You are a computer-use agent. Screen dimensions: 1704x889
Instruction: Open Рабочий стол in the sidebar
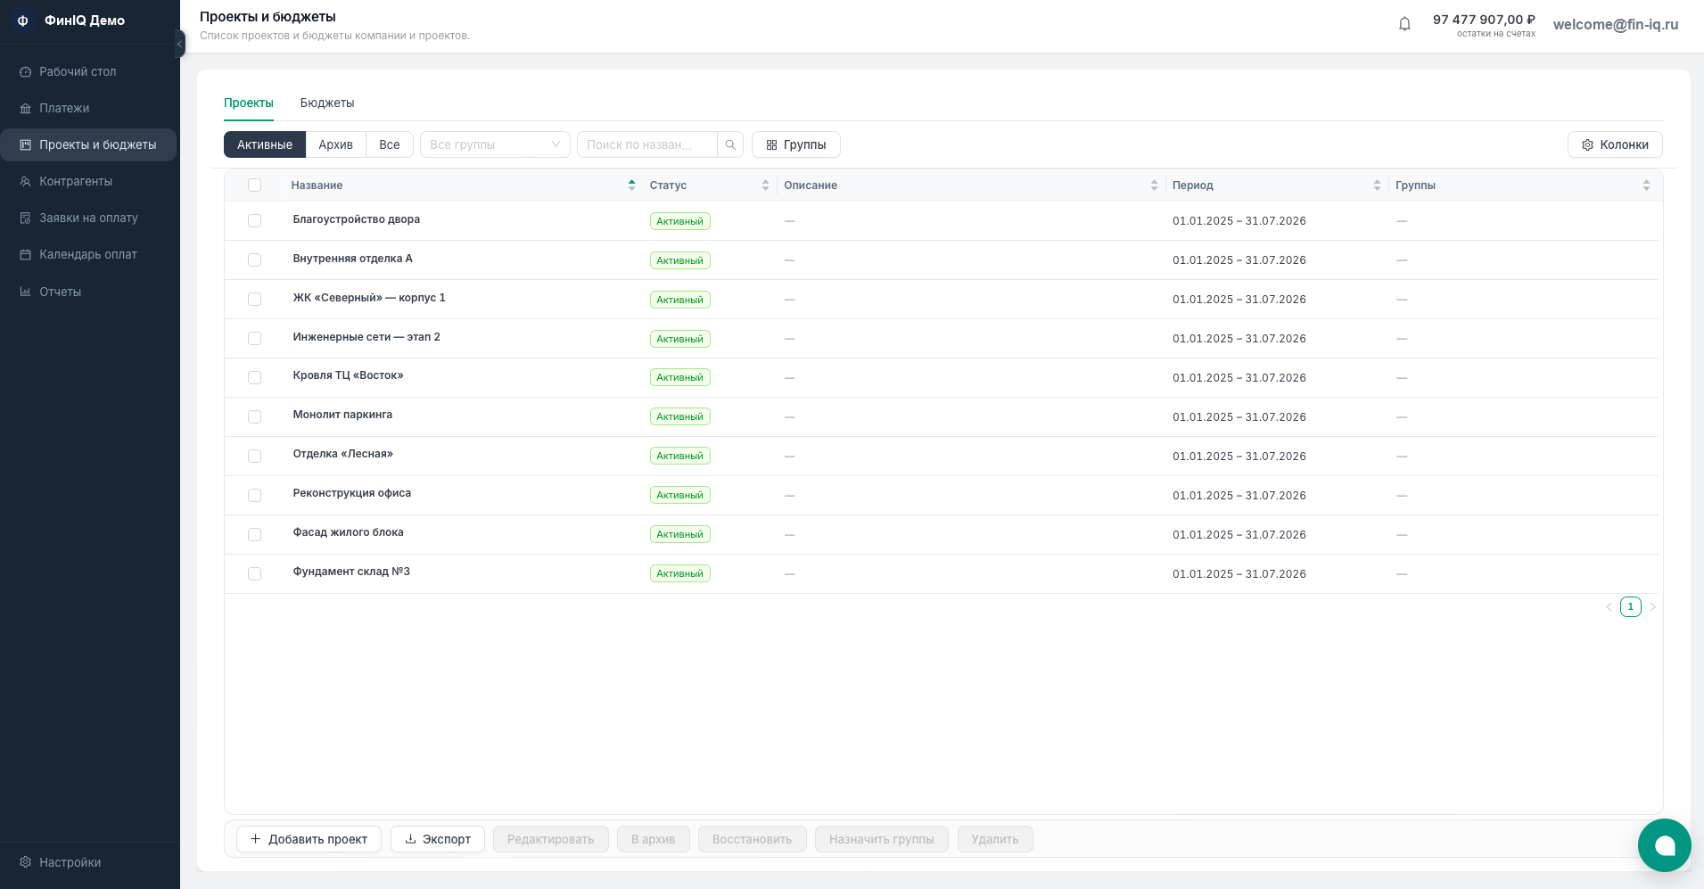(88, 72)
